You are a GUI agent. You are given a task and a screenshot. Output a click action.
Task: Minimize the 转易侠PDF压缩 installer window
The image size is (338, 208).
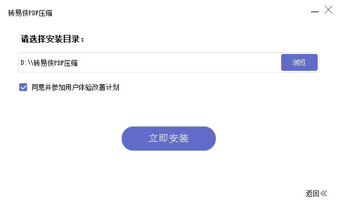pyautogui.click(x=315, y=12)
